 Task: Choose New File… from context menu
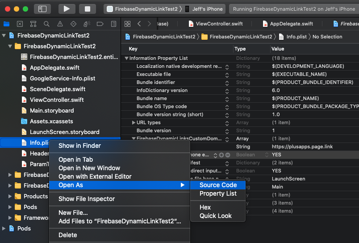point(120,213)
